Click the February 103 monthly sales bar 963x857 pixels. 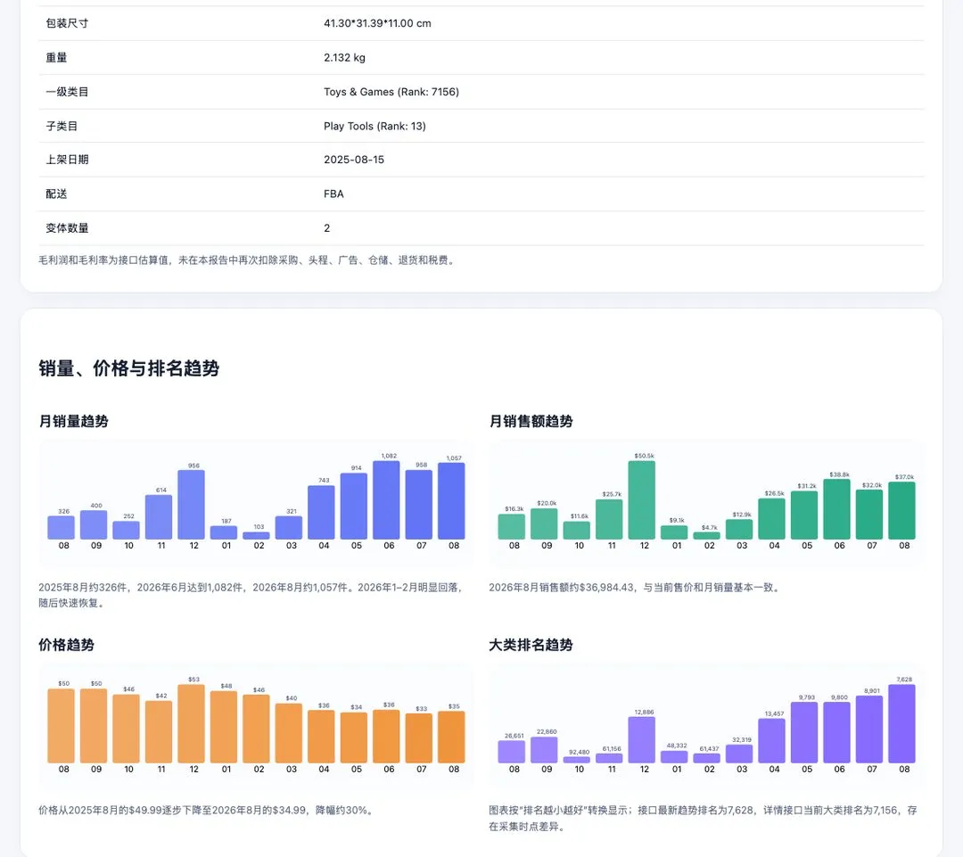[x=259, y=536]
